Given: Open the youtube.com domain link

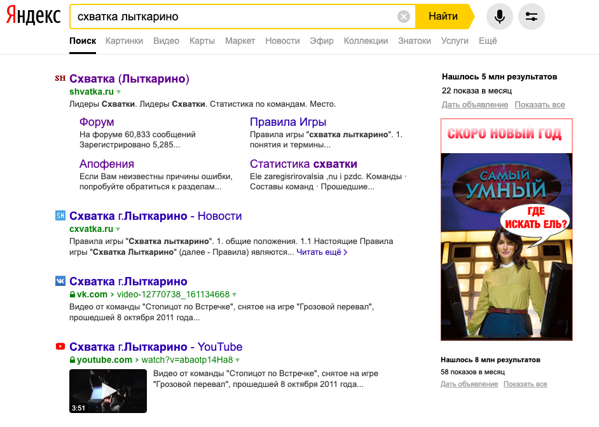Looking at the screenshot, I should pyautogui.click(x=104, y=360).
